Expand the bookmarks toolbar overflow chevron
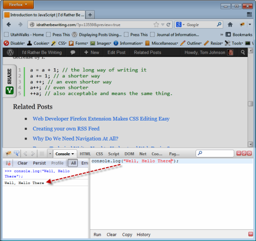Screen dimensions: 256x241 click(x=222, y=34)
